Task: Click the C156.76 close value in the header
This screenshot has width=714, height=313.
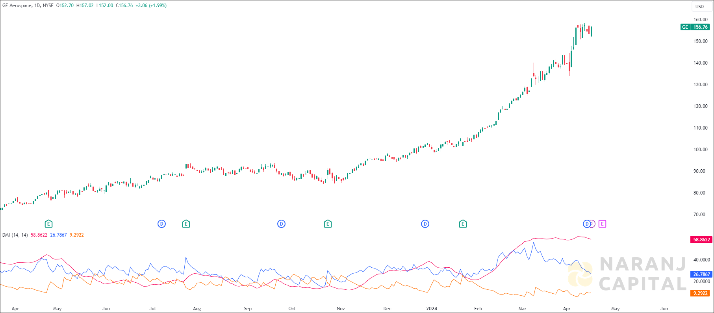Action: coord(124,6)
